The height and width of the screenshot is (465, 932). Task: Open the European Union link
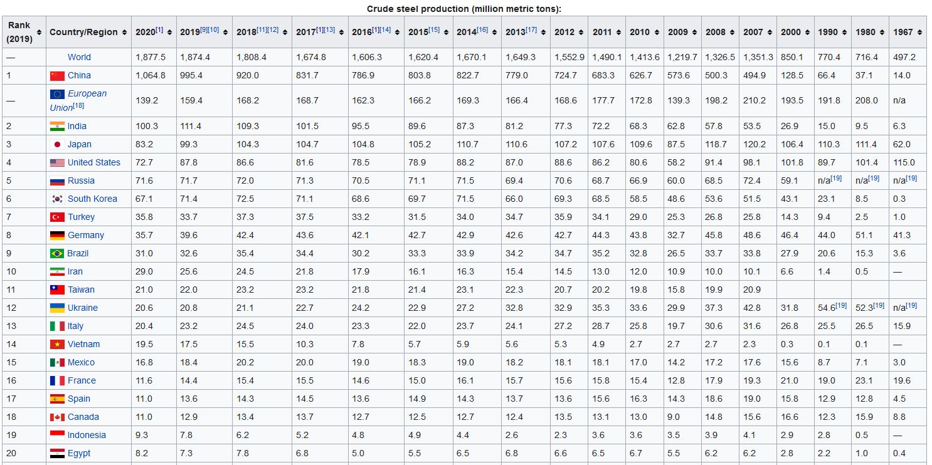[x=78, y=100]
